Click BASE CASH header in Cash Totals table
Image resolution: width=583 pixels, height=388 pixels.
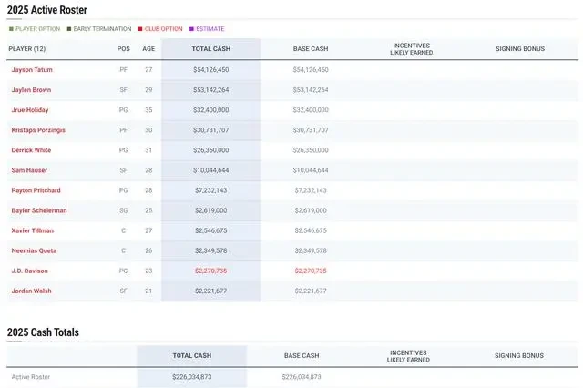(x=302, y=355)
